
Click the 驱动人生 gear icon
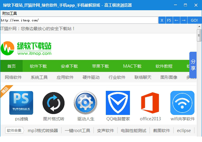point(86,103)
